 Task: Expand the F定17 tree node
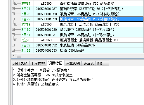15,3
